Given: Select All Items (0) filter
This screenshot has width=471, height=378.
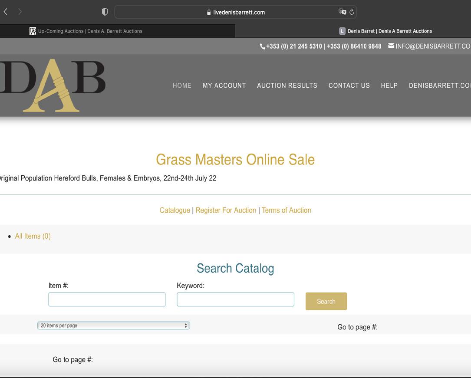Looking at the screenshot, I should tap(33, 236).
